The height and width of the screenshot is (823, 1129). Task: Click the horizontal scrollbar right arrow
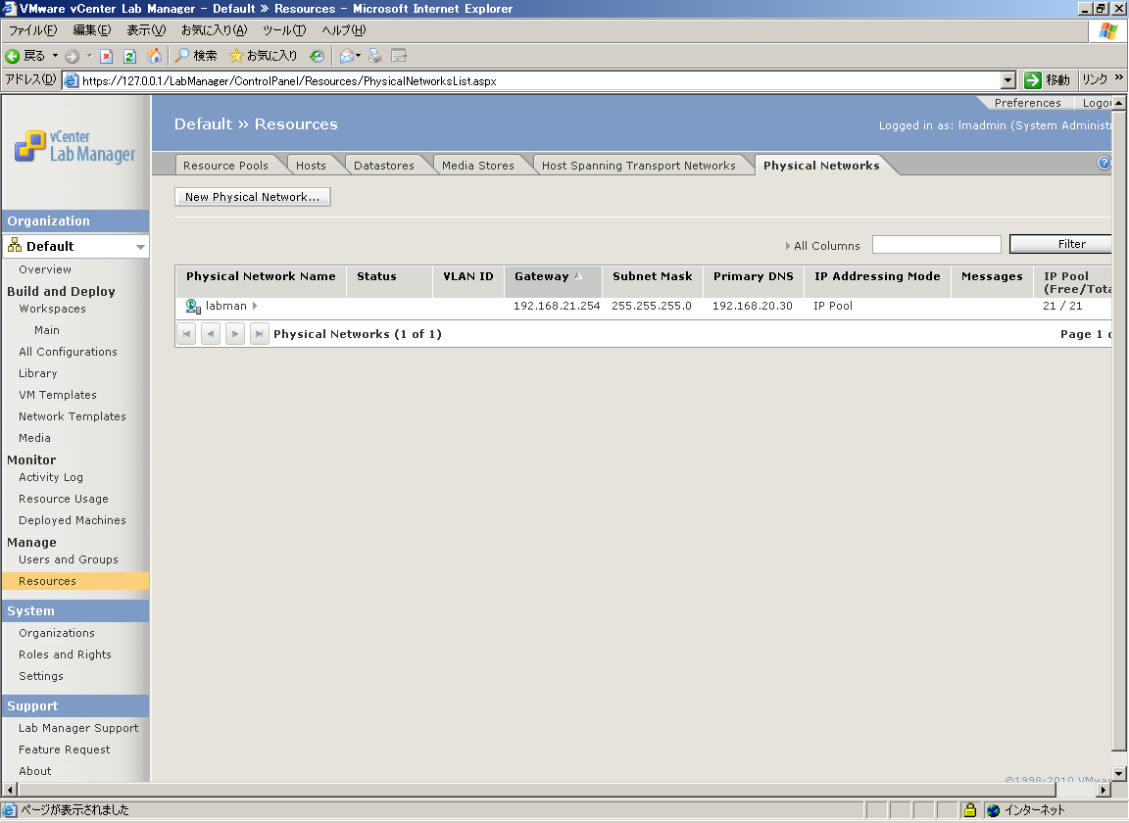[1104, 791]
